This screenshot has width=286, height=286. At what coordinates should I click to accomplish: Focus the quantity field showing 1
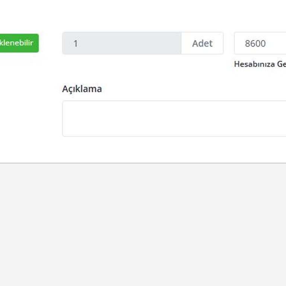coord(121,43)
